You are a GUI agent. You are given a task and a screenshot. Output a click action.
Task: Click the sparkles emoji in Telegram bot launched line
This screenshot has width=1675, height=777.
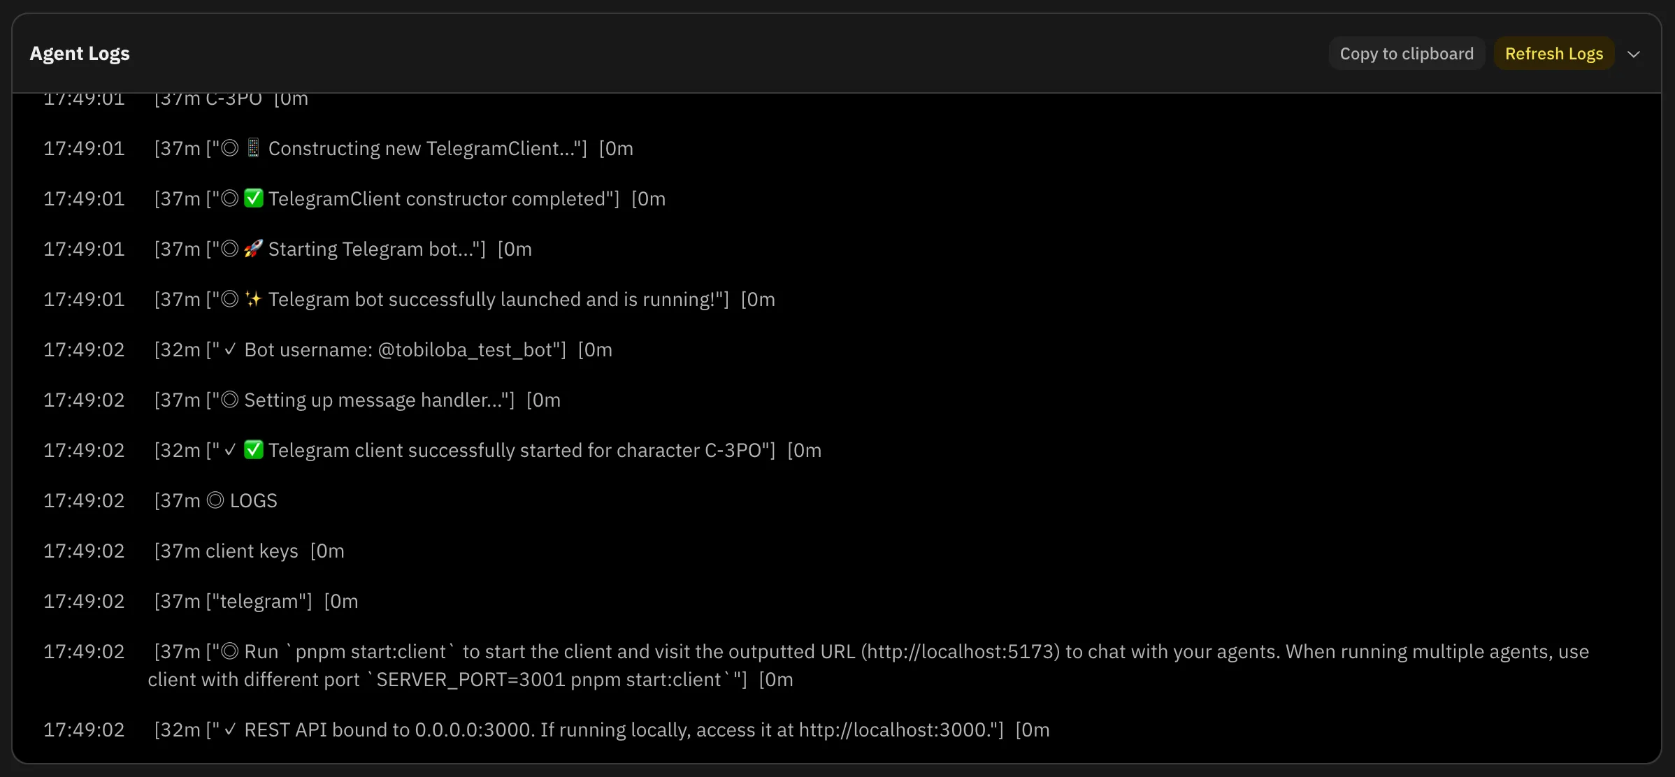(253, 299)
